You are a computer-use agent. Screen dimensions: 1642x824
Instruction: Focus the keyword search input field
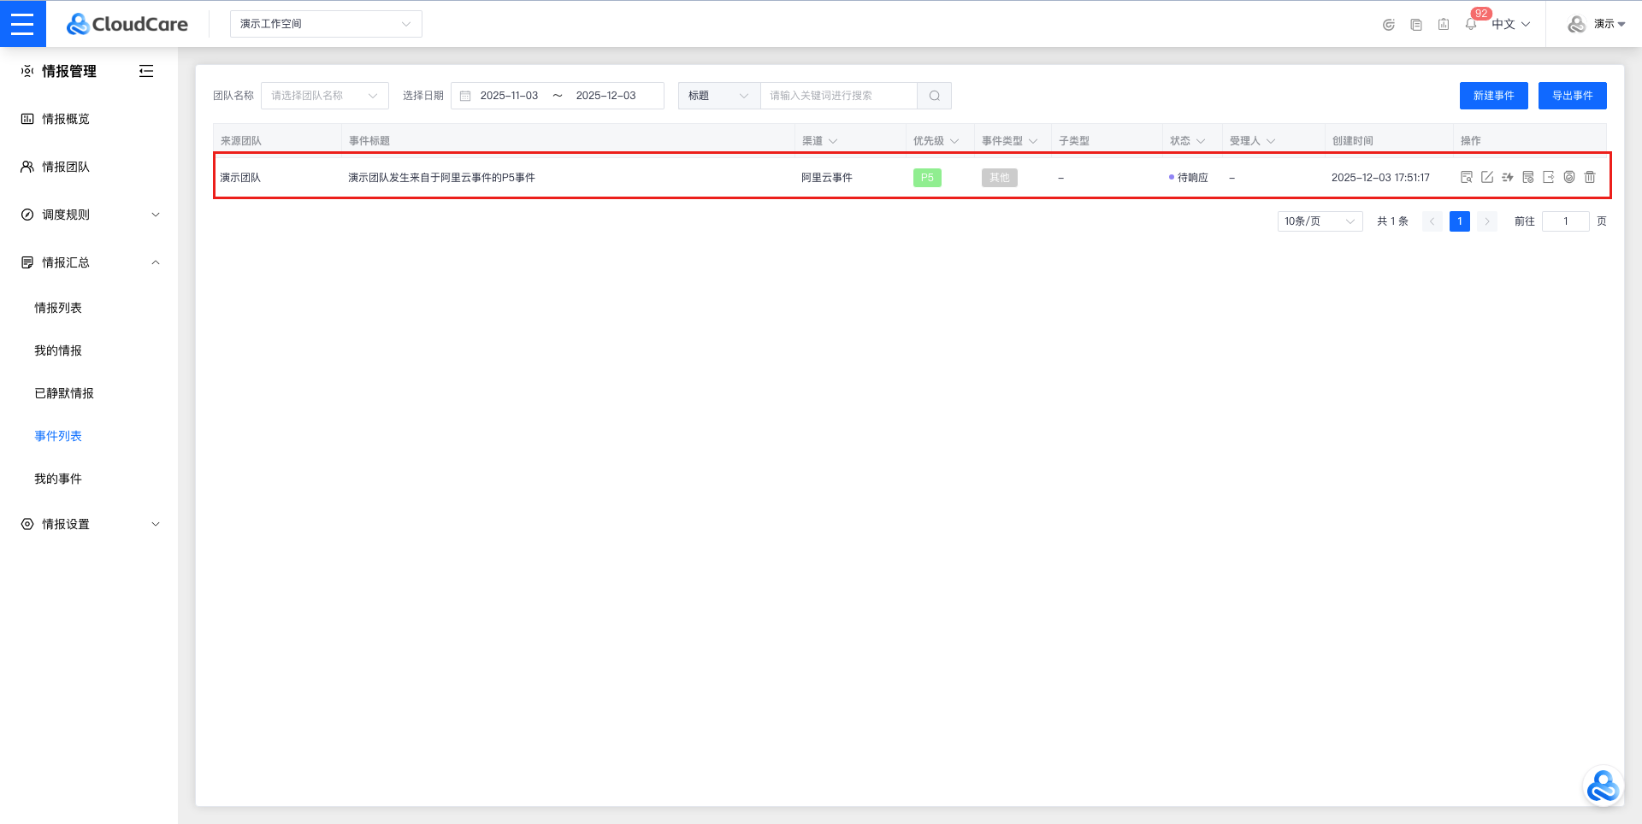pyautogui.click(x=838, y=96)
